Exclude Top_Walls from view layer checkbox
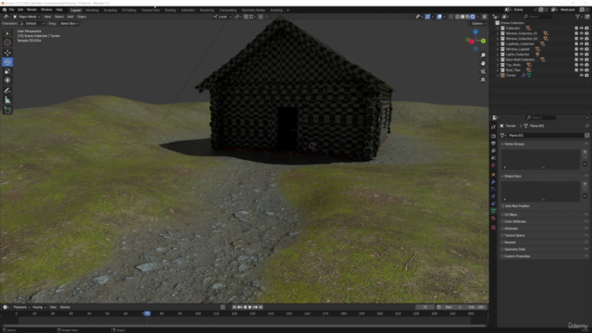This screenshot has width=592, height=333. pos(576,65)
